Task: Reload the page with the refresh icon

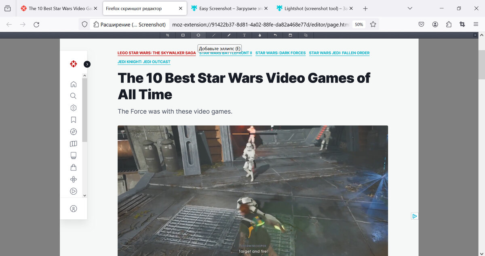Action: pyautogui.click(x=36, y=25)
